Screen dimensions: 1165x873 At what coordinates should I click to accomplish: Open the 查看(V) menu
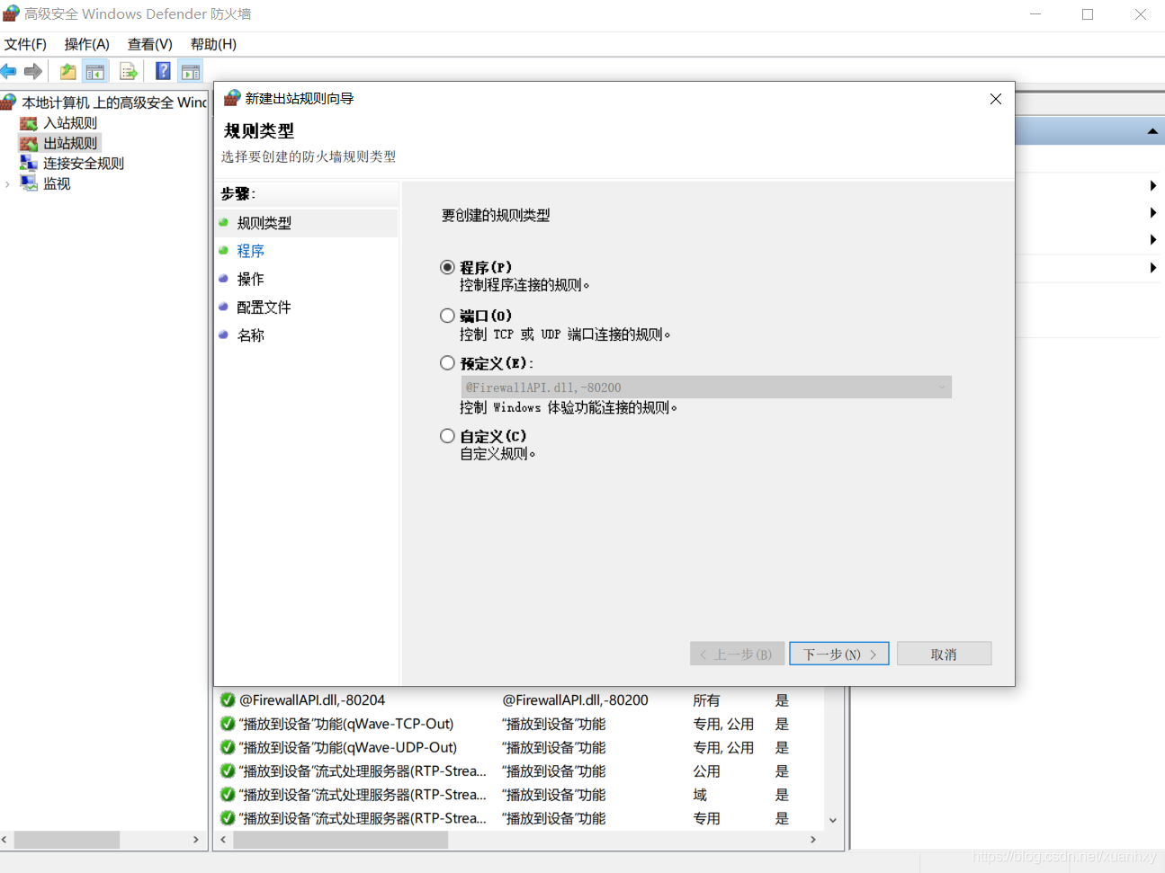[150, 44]
